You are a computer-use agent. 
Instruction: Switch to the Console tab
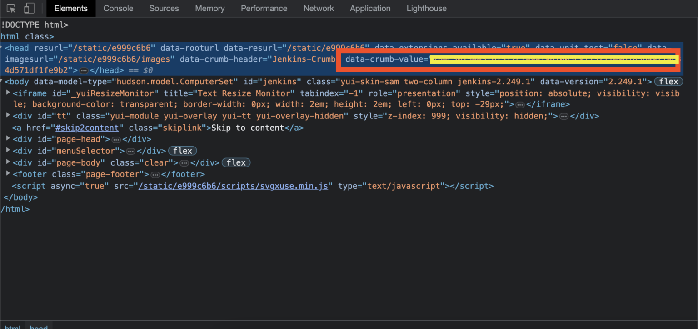click(x=118, y=9)
